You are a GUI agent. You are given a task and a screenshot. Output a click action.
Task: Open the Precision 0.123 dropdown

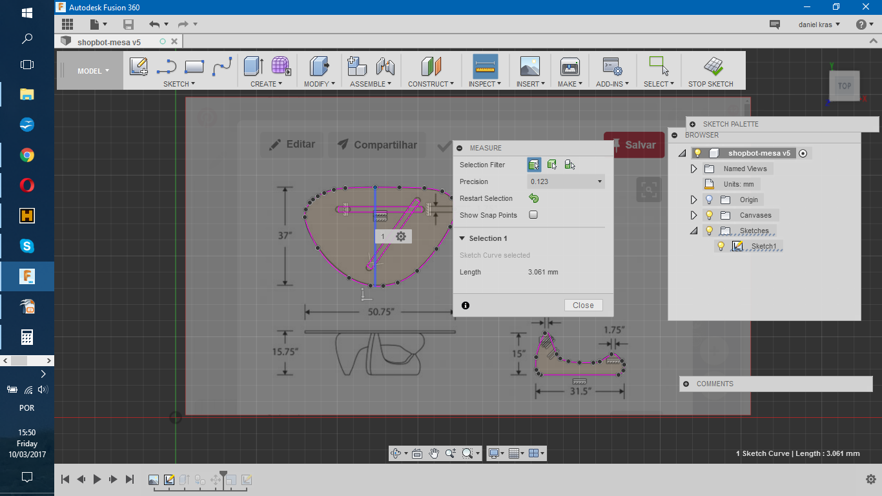[566, 181]
